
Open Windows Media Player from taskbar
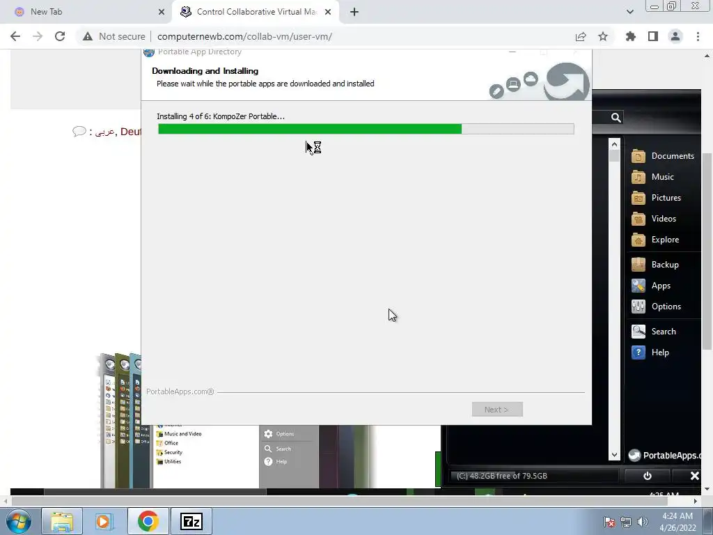point(104,521)
